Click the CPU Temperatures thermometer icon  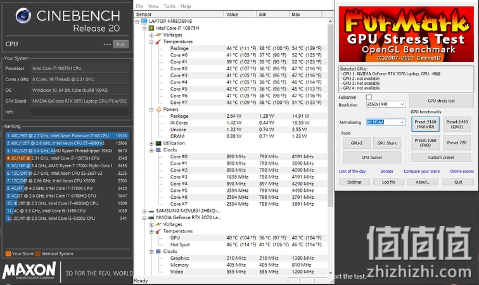tap(158, 42)
